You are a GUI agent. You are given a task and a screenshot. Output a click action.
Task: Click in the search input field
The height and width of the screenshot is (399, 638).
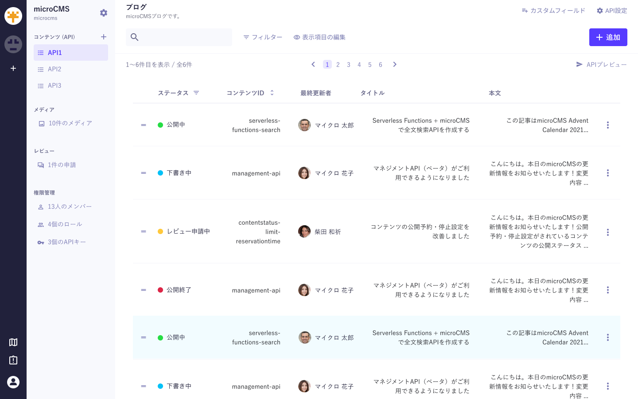tap(186, 37)
